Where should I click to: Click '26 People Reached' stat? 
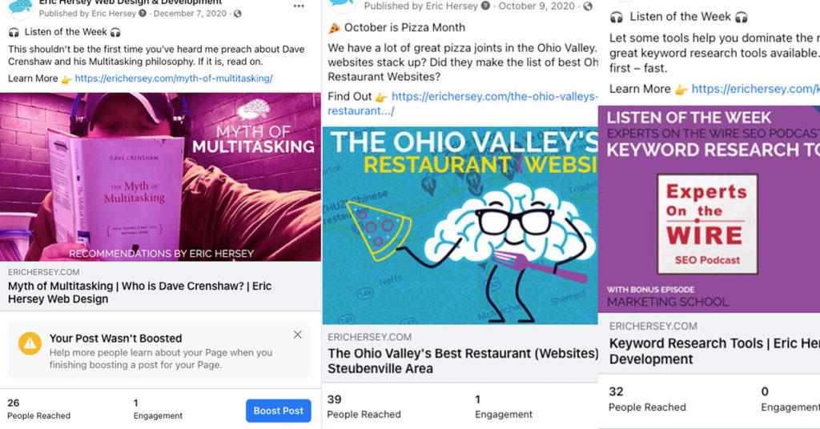[x=38, y=408]
